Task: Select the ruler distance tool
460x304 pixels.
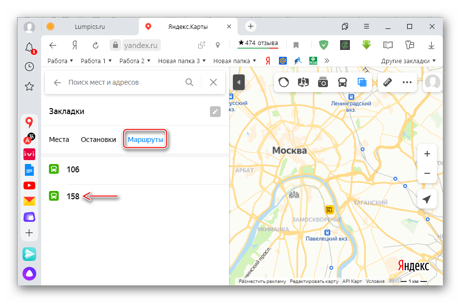Action: [x=389, y=82]
